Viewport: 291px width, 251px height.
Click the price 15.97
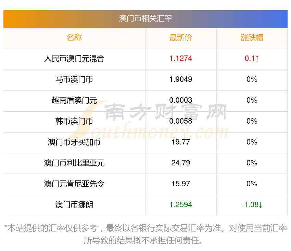180,184
